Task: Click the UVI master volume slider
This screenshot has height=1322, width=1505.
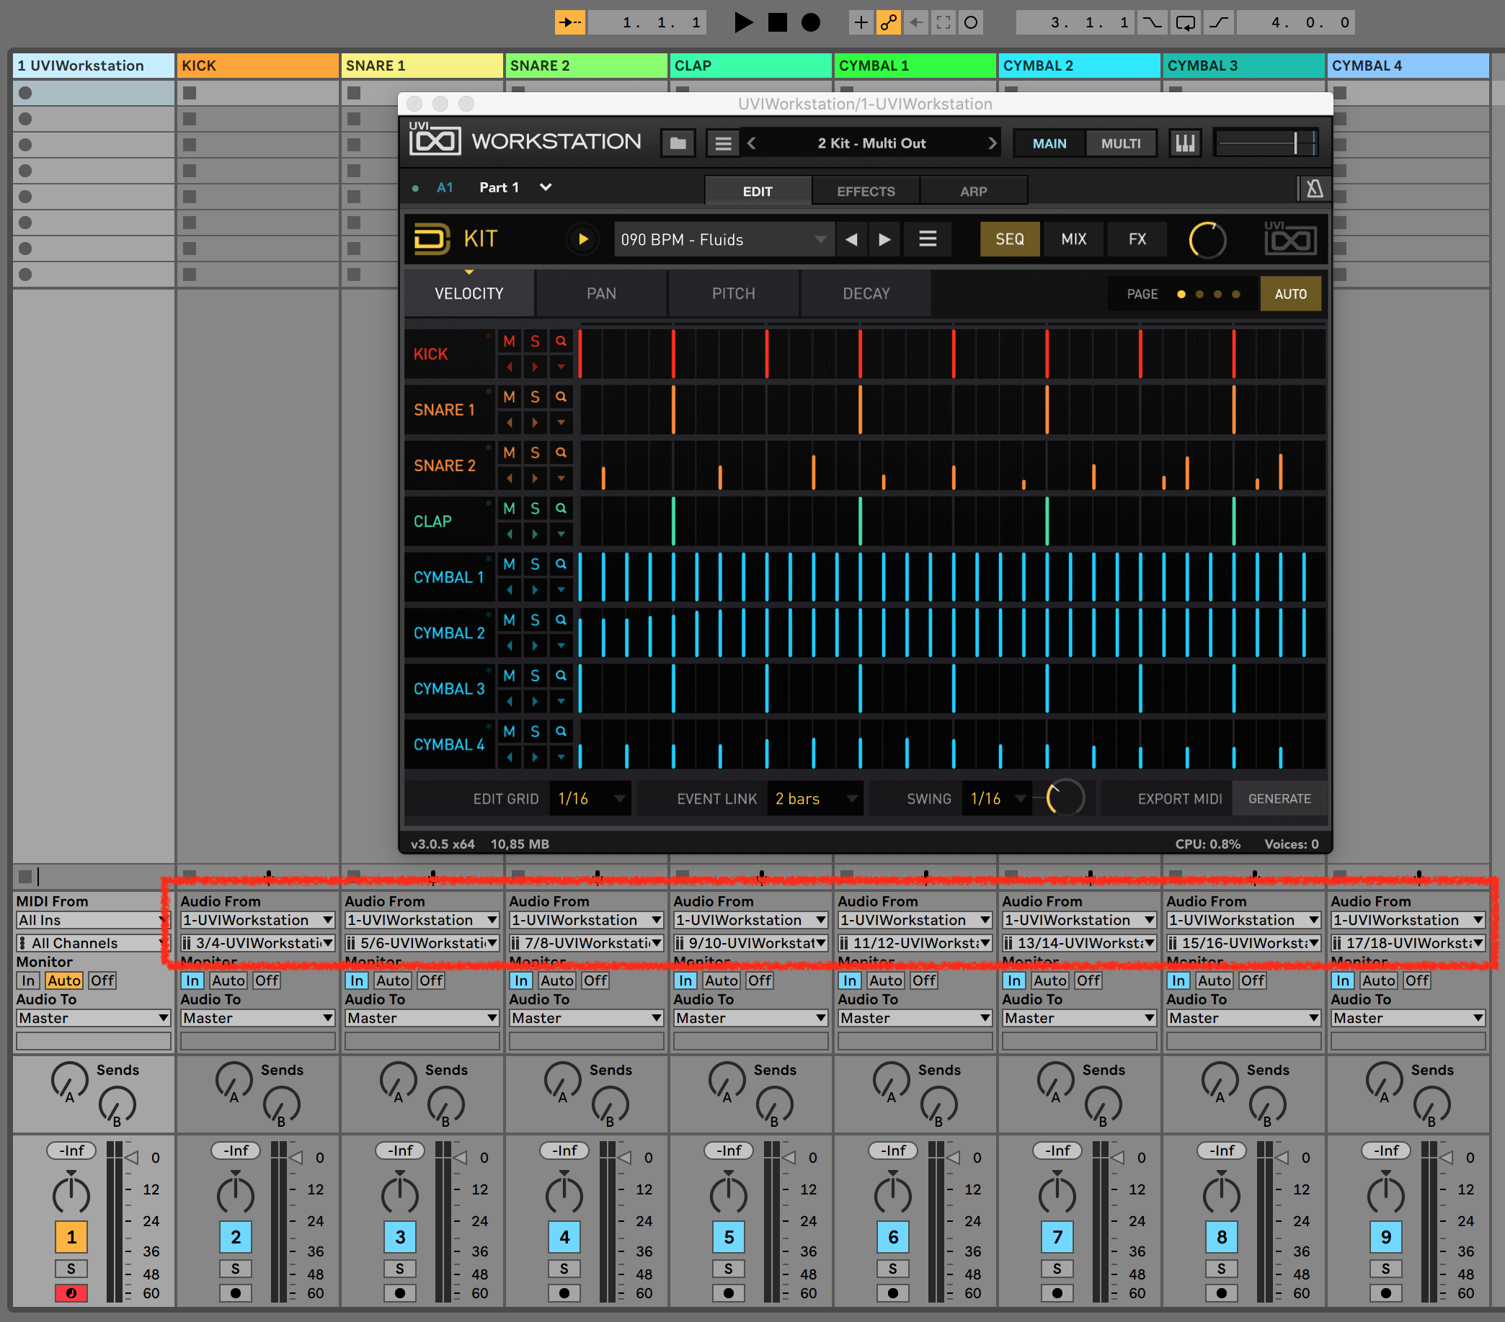Action: [x=1266, y=143]
